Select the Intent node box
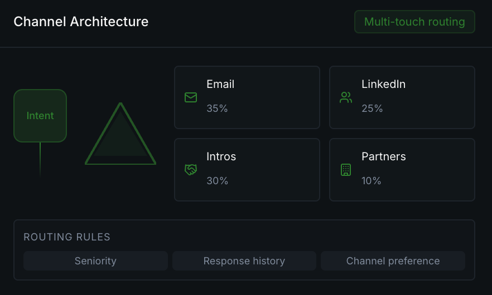This screenshot has width=492, height=295. tap(40, 116)
